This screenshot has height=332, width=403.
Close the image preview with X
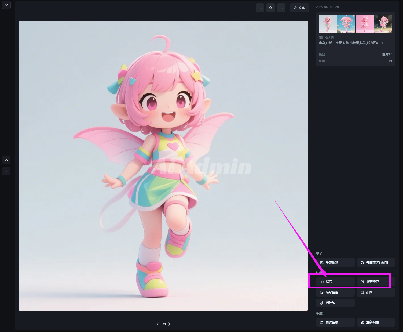(6, 5)
